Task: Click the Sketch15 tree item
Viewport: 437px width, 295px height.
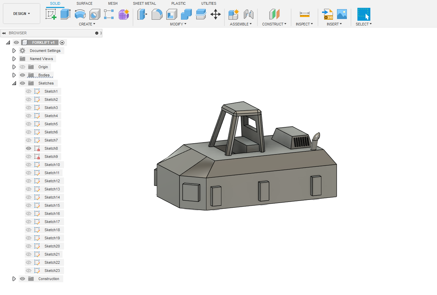Action: pyautogui.click(x=53, y=205)
